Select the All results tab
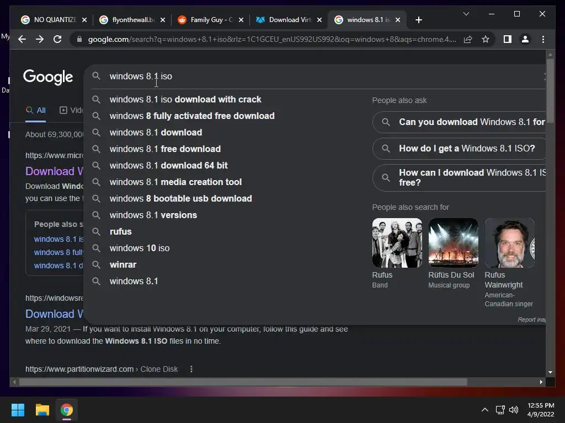The width and height of the screenshot is (565, 423). pyautogui.click(x=36, y=110)
